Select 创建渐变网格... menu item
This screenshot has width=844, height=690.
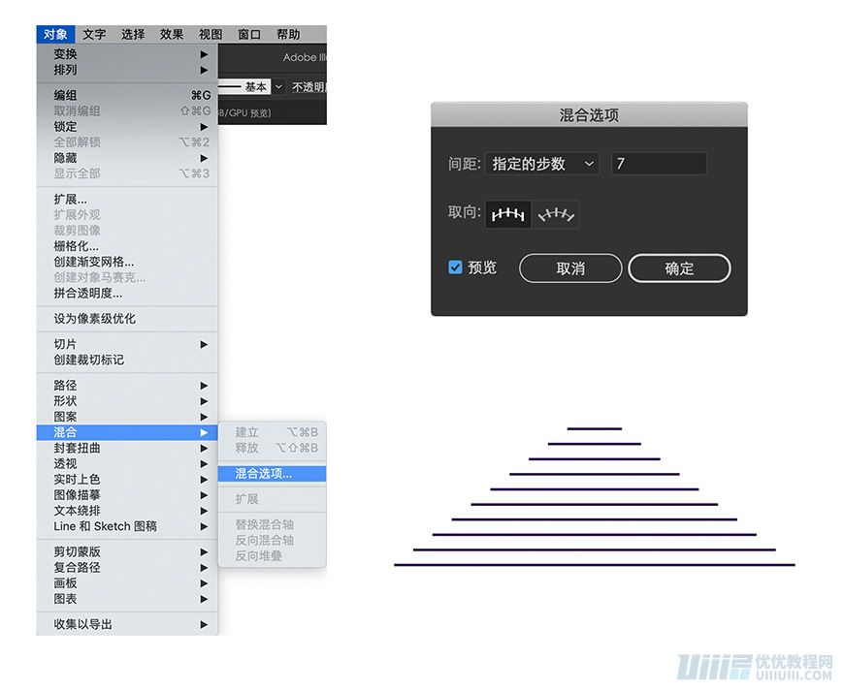[127, 262]
